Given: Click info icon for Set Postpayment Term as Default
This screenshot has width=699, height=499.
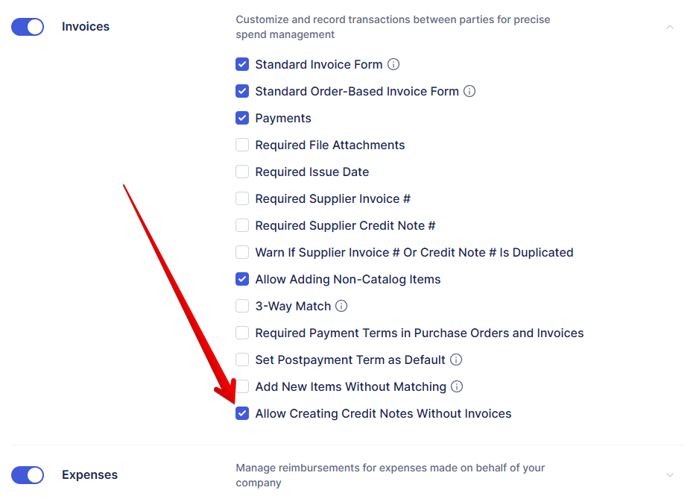Looking at the screenshot, I should click(456, 360).
